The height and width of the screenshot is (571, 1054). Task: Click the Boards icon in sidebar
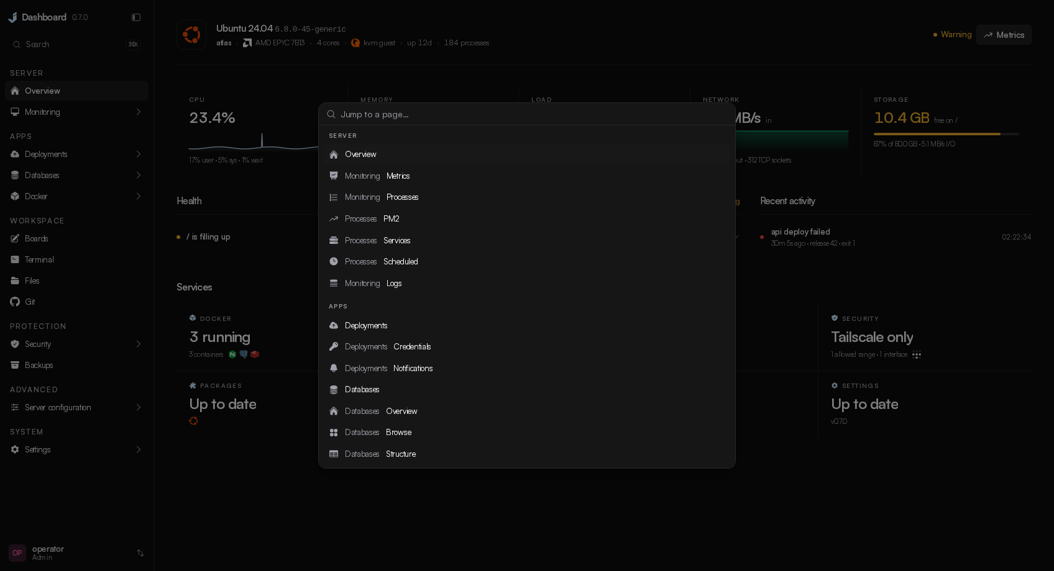pyautogui.click(x=15, y=238)
